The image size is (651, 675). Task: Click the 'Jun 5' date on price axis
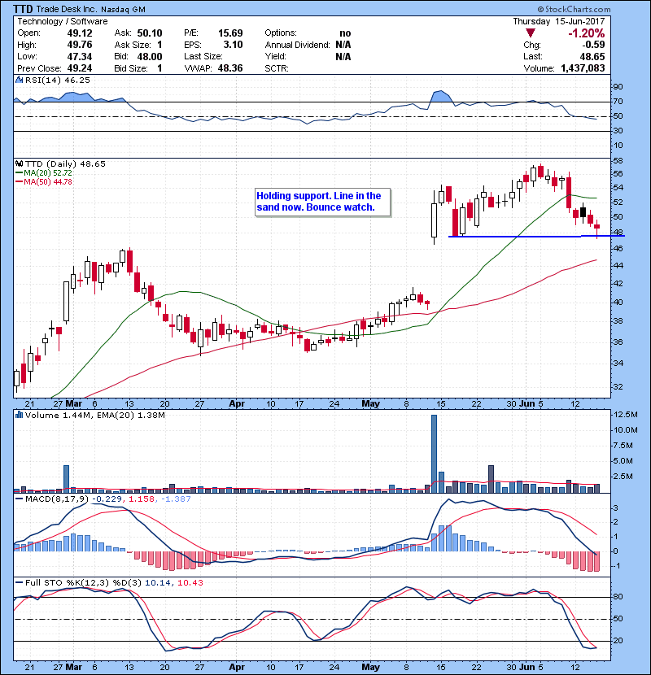click(529, 403)
